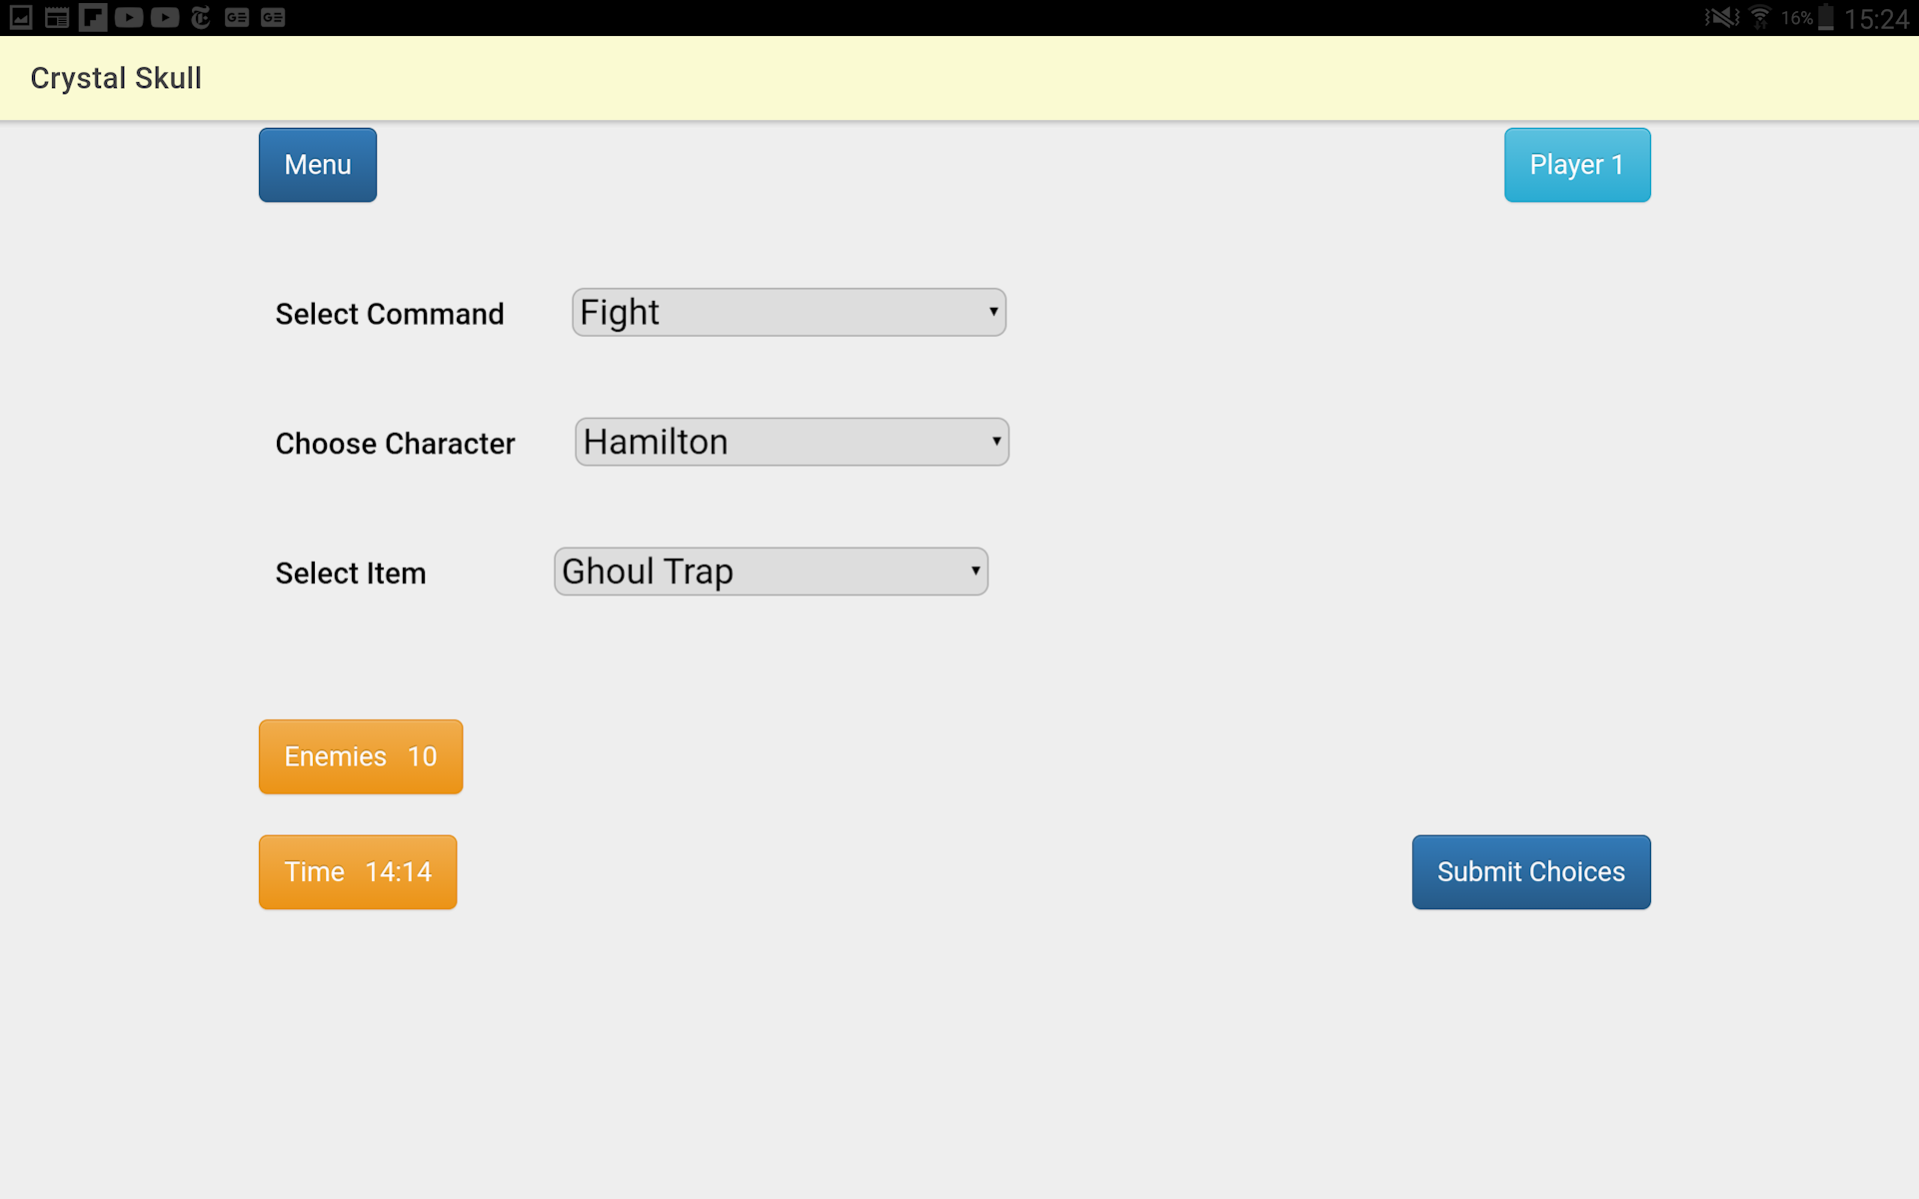Click the Select Command label

point(390,314)
